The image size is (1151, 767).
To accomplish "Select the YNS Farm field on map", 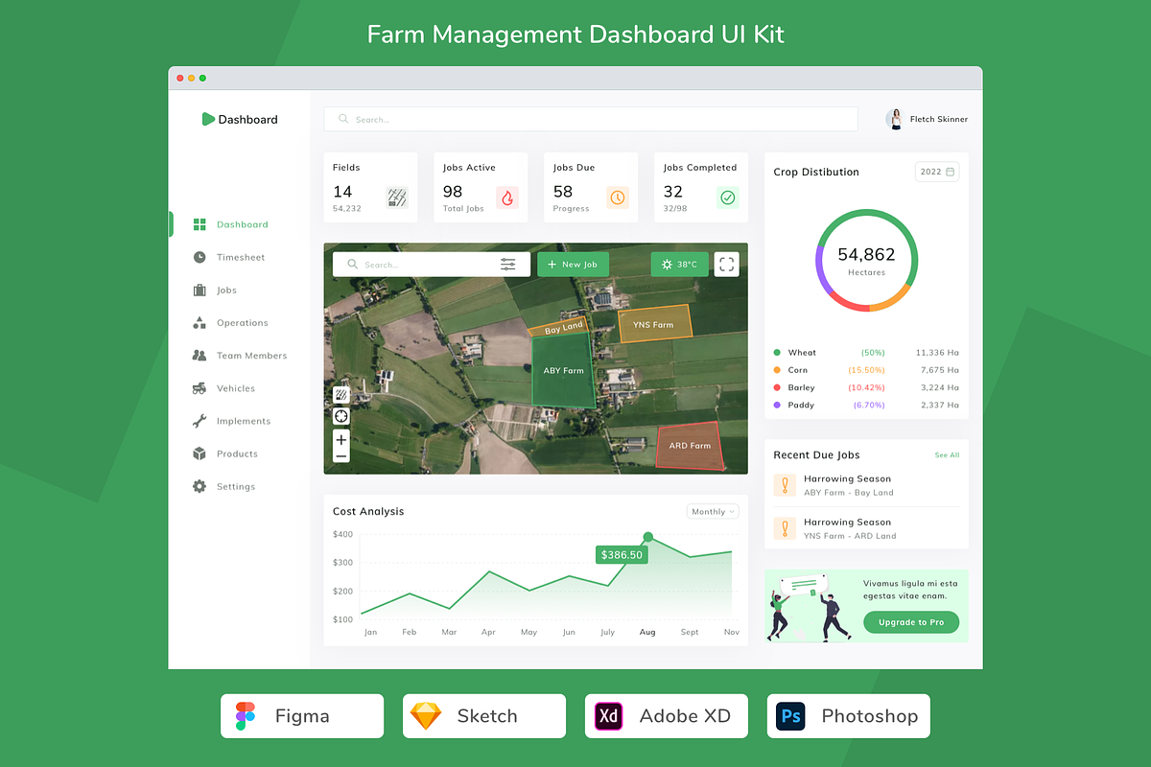I will [654, 325].
